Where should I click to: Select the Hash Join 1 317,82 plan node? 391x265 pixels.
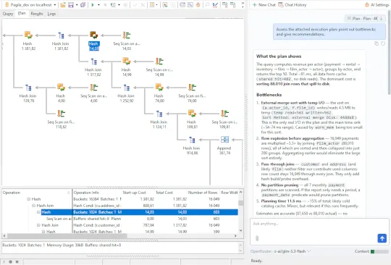click(93, 67)
